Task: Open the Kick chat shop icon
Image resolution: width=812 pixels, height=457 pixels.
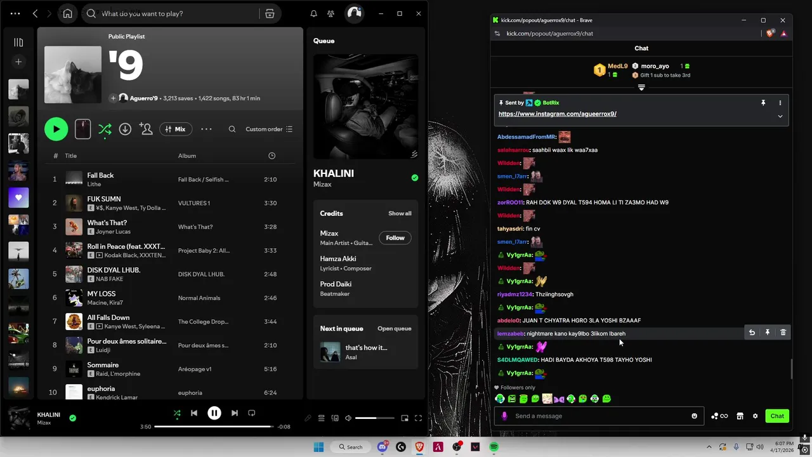Action: pos(740,416)
